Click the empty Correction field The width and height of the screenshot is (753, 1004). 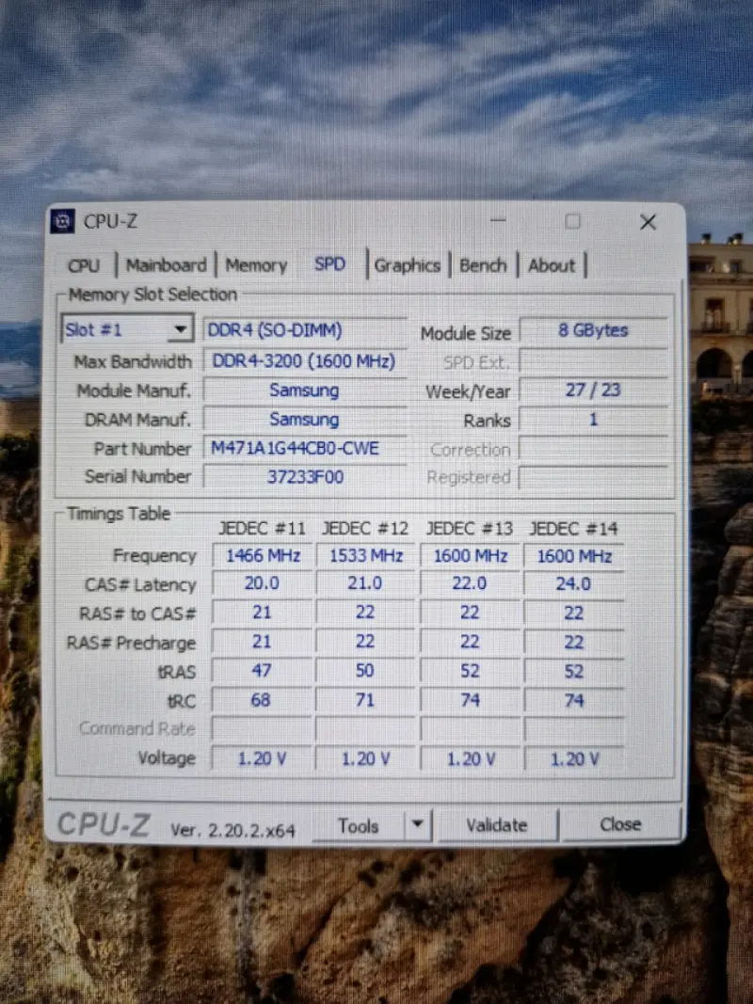pos(593,449)
